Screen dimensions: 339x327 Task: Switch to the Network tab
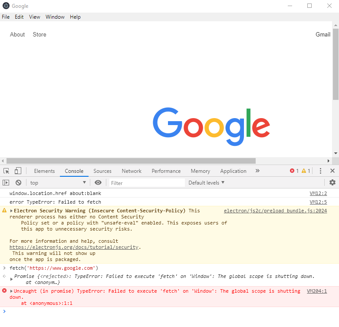(132, 171)
